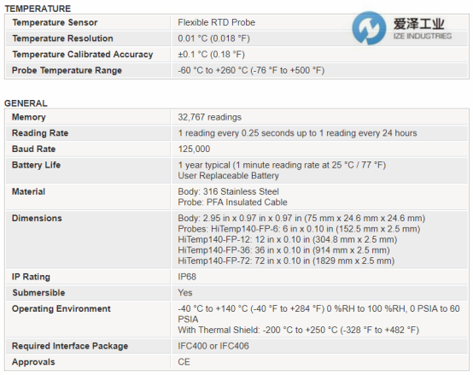This screenshot has height=375, width=473.
Task: Click the blue IZE Industries logo icon
Action: 369,28
